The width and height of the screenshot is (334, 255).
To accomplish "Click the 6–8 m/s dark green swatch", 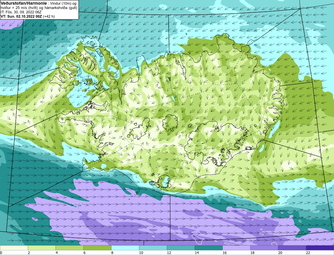I will click(97, 248).
